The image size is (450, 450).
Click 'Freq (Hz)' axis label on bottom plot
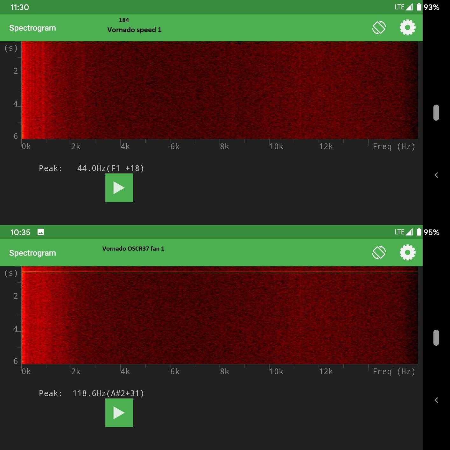394,371
